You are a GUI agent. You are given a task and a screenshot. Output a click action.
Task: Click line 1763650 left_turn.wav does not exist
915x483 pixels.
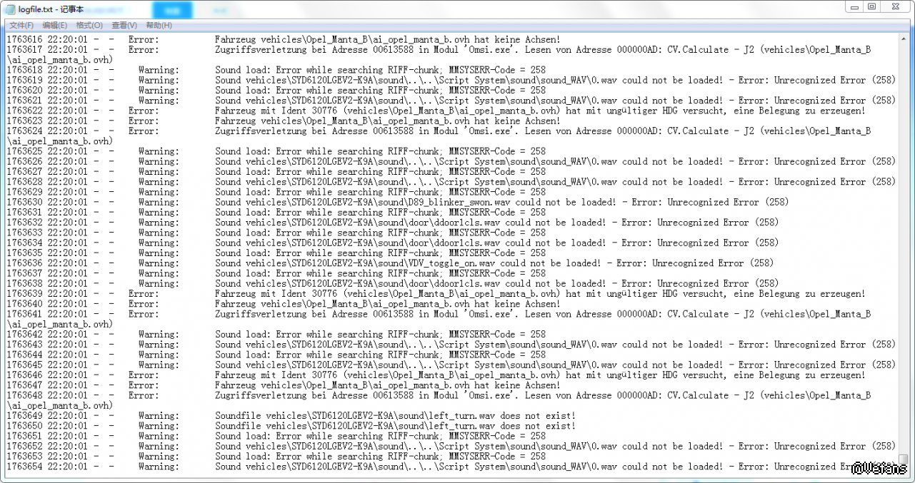[x=395, y=426]
